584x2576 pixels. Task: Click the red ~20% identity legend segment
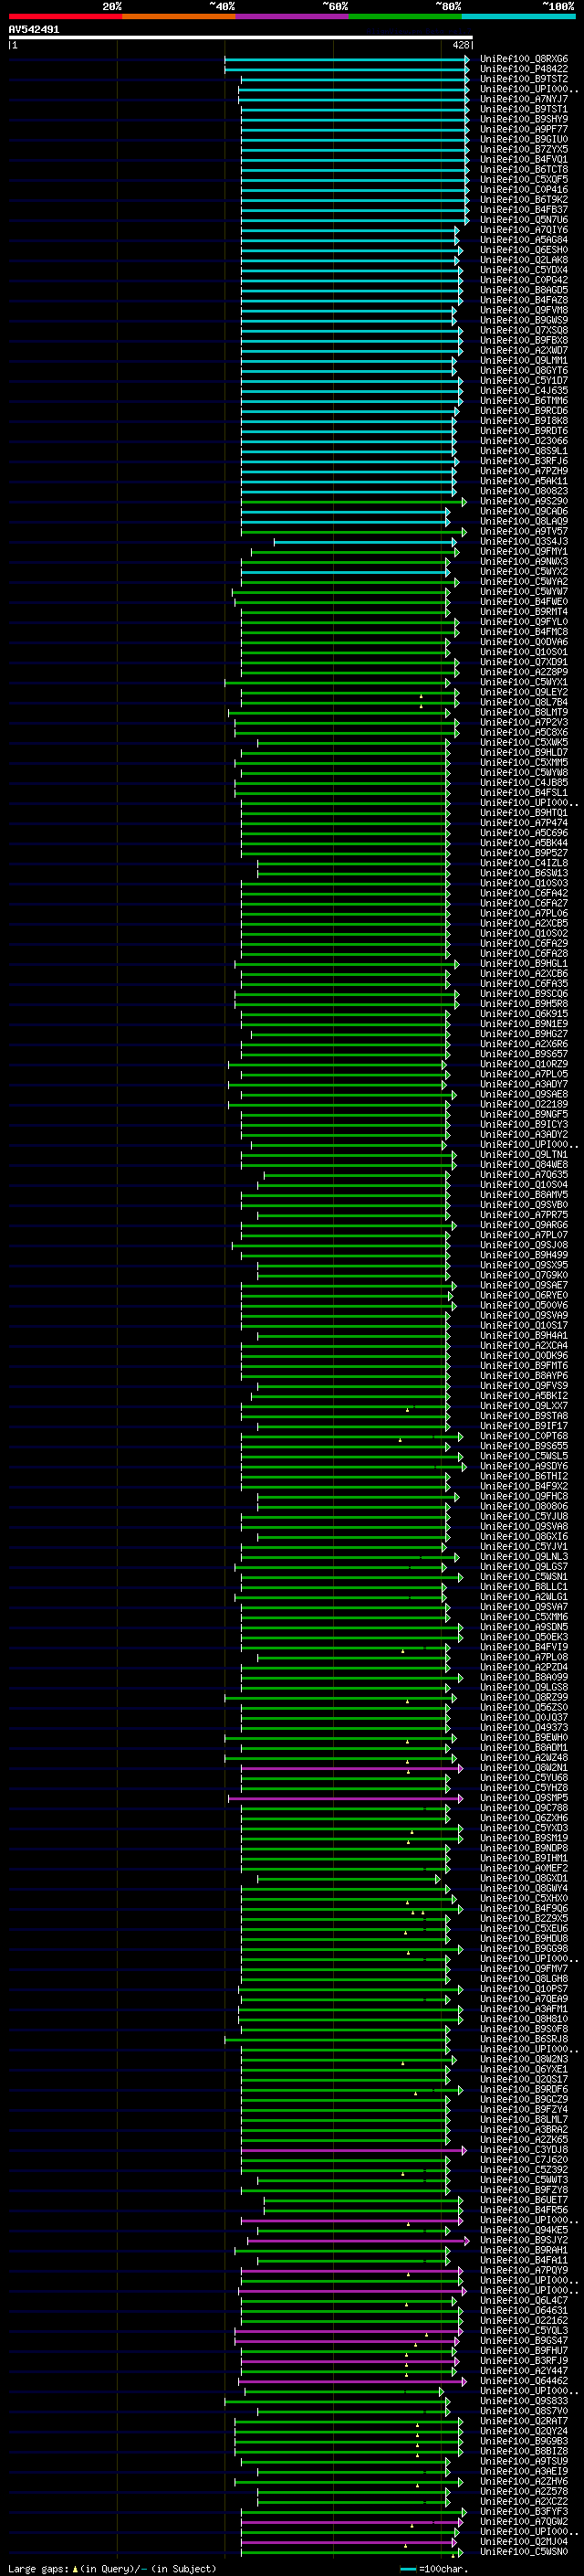pyautogui.click(x=65, y=16)
